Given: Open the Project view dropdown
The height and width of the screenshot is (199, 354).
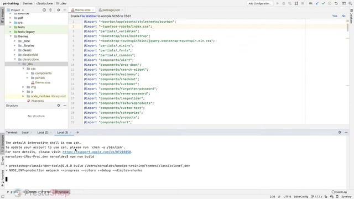Looking at the screenshot, I should (x=15, y=10).
